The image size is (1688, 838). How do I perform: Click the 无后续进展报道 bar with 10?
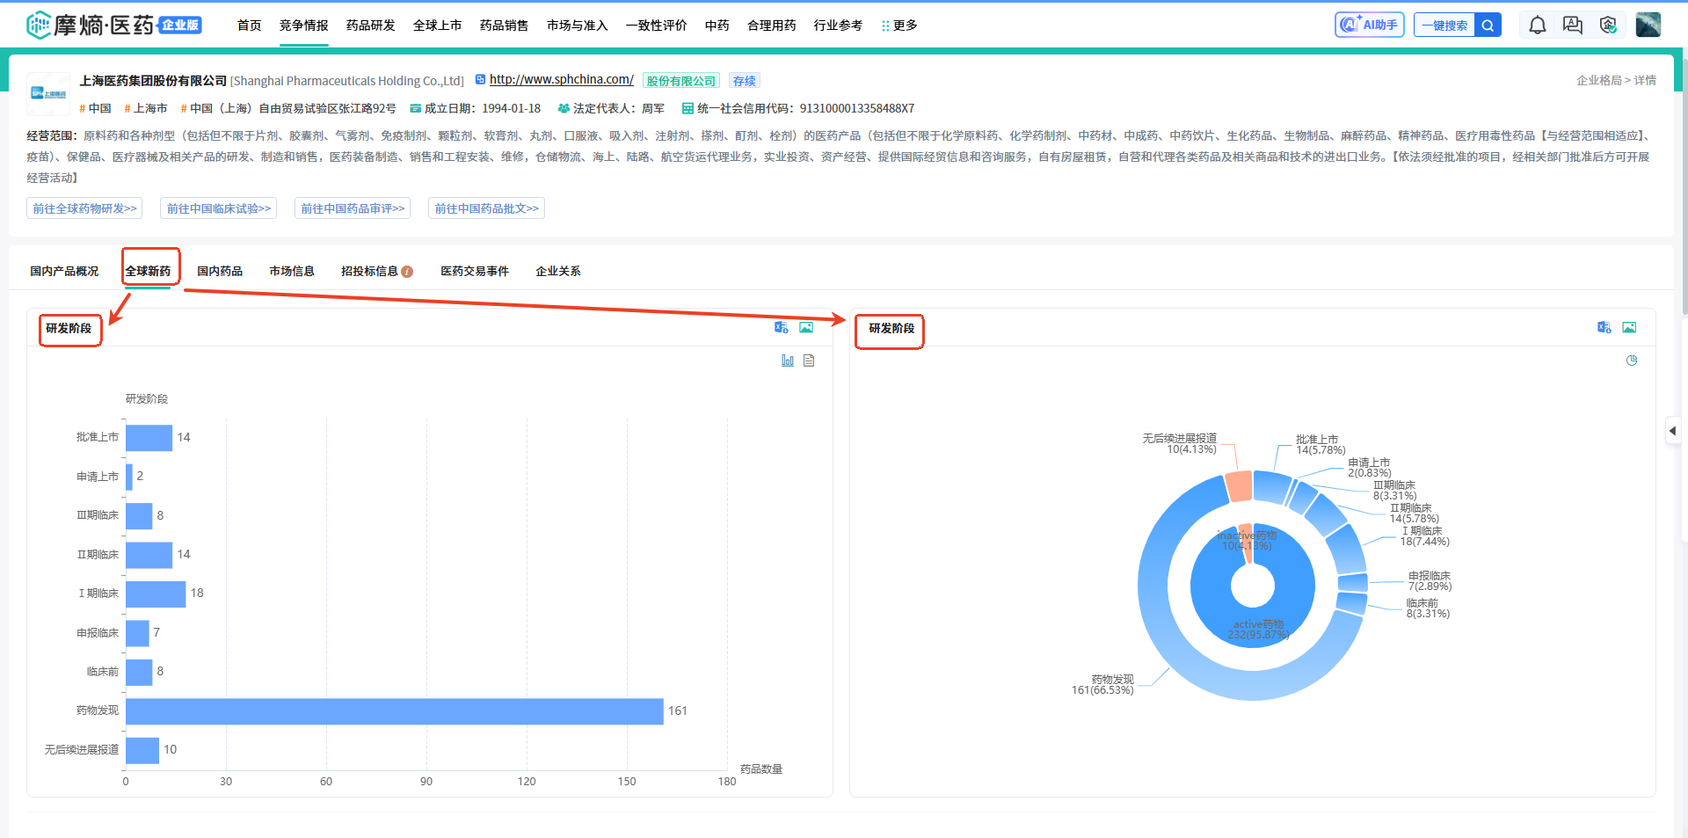pyautogui.click(x=142, y=750)
